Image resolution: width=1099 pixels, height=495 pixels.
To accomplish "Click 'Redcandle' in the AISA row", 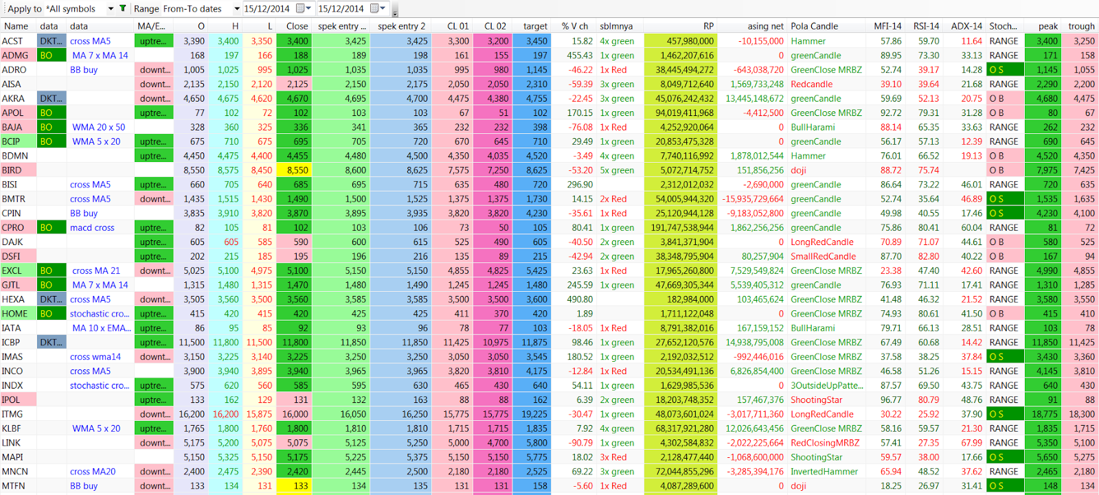I will click(x=811, y=84).
